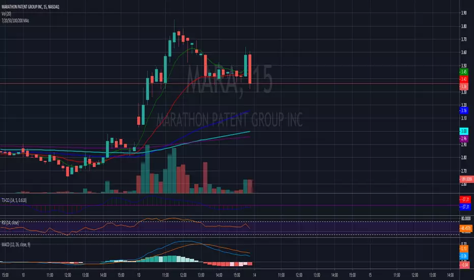Click the 2.80 price axis level

coord(464,157)
